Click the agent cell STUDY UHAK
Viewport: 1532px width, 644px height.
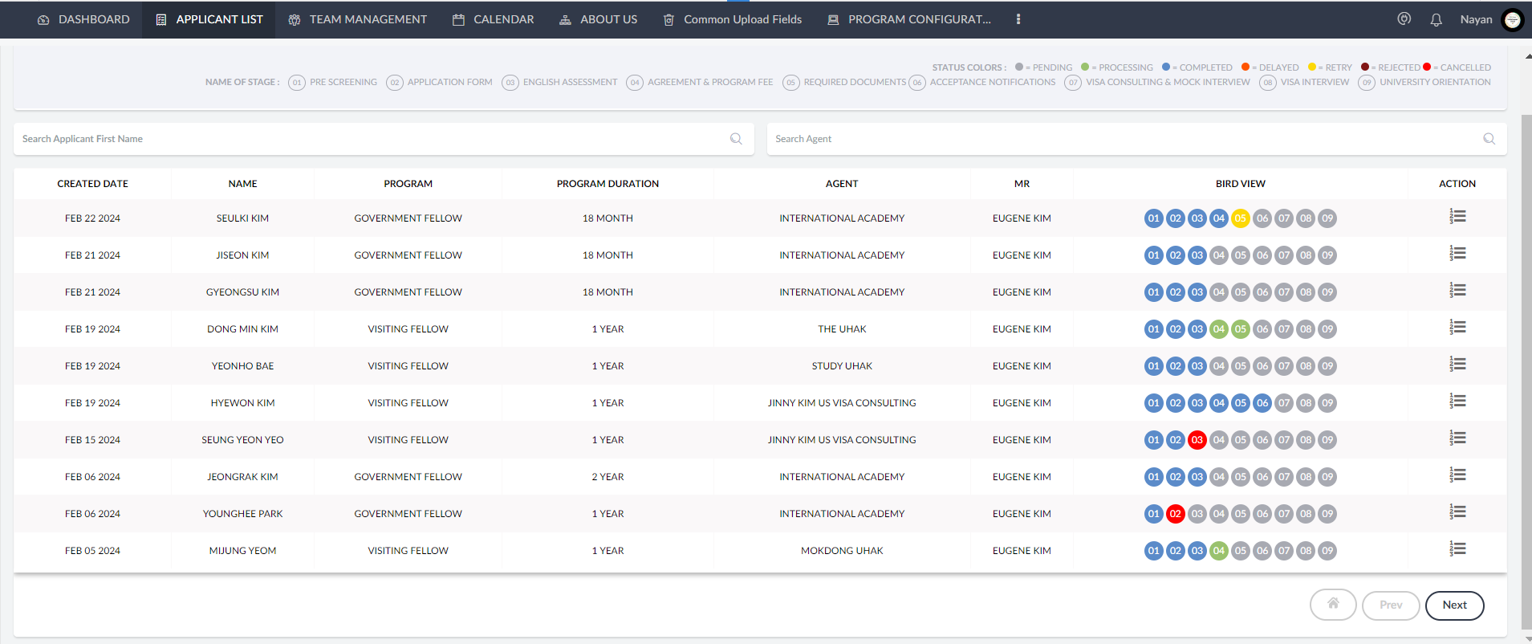click(x=842, y=366)
